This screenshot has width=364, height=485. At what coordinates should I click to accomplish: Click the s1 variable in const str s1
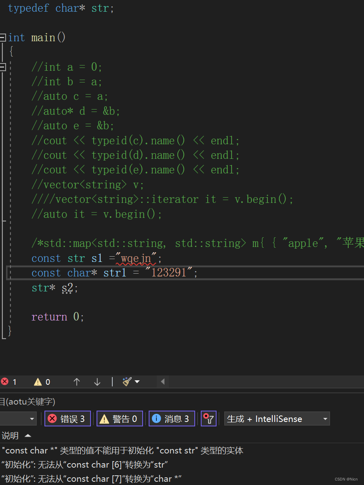coord(97,258)
